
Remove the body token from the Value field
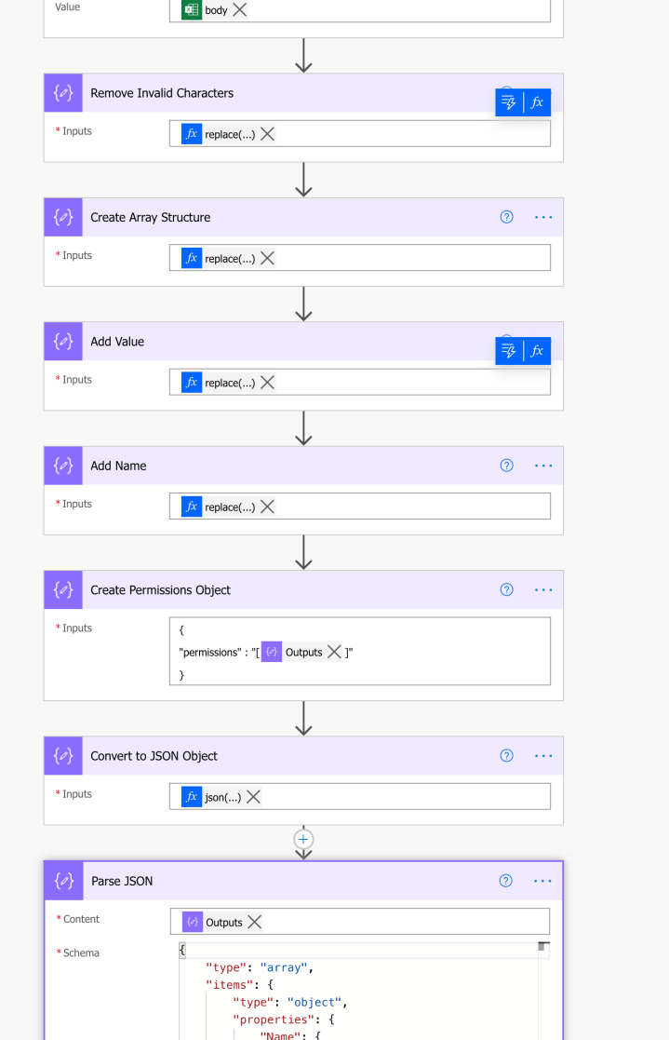[x=239, y=10]
